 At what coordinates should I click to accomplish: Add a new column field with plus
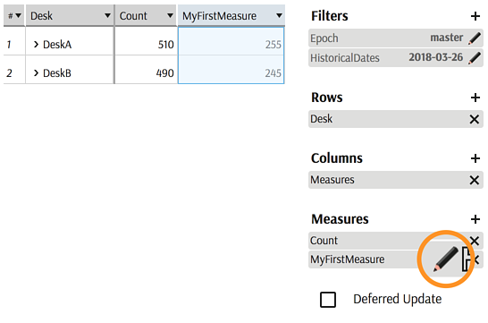click(x=475, y=158)
